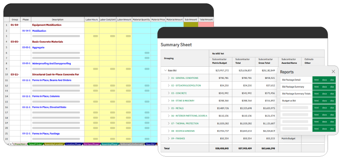Expand 06 - INTERIOR PARTITIONS group
Screen dimensions: 343x161
coord(168,116)
